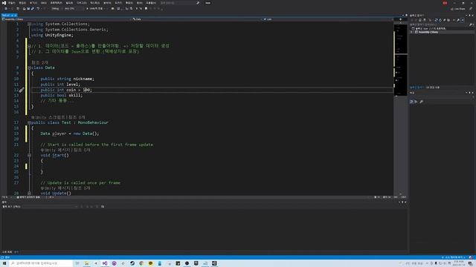476x267 pixels.
Task: Click the notification center icon in system tray
Action: coord(470,264)
